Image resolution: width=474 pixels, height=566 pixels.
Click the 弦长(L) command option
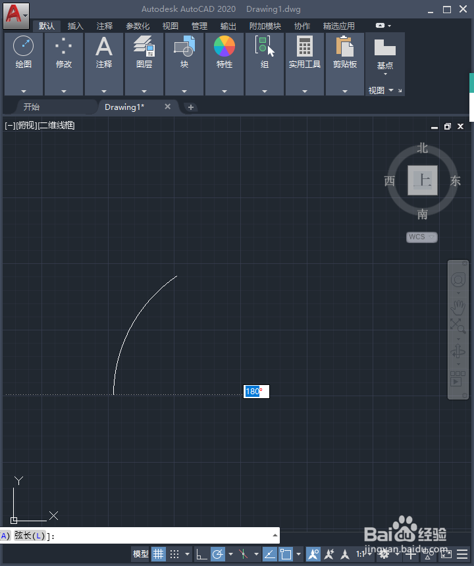30,536
